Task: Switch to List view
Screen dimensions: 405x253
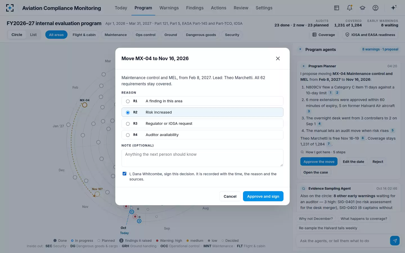Action: coord(33,35)
